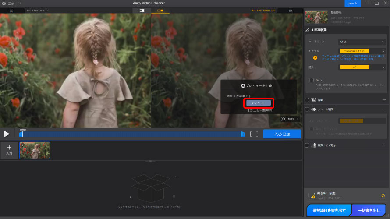The image size is (390, 219).
Task: Select the video clip thumbnail in list
Action: tap(35, 150)
